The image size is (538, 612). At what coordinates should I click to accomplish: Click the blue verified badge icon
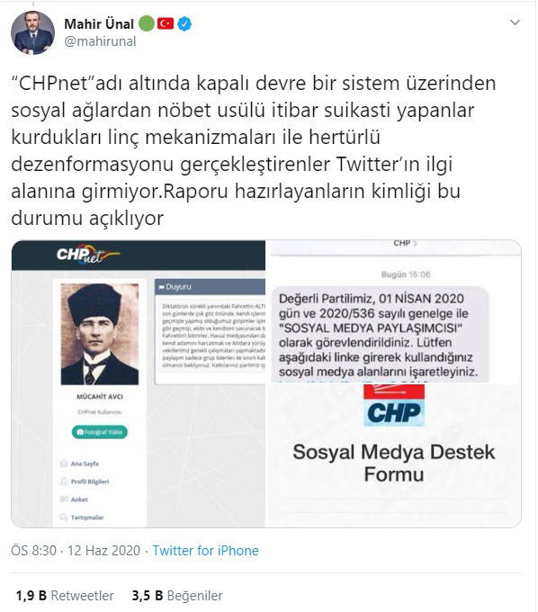(184, 23)
